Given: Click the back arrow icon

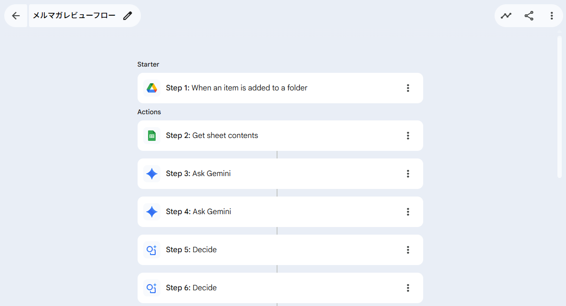Looking at the screenshot, I should tap(16, 16).
